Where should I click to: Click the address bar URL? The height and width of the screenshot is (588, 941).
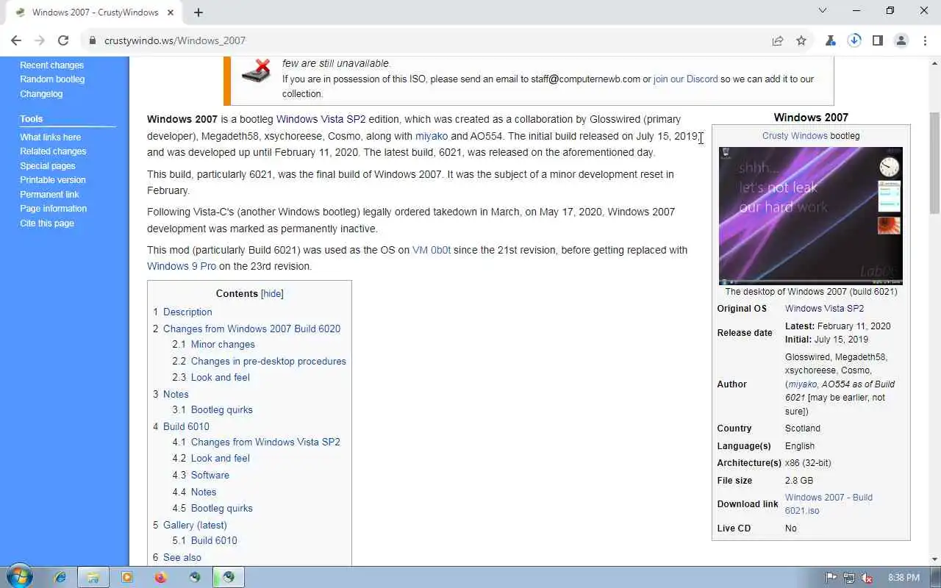[175, 40]
